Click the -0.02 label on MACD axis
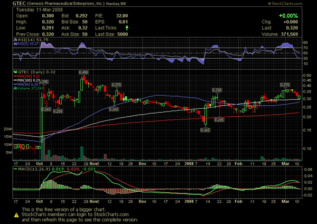This screenshot has width=317, height=224. [x=307, y=195]
